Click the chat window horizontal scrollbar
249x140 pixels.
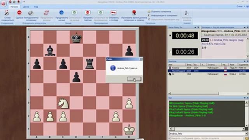pyautogui.click(x=207, y=129)
